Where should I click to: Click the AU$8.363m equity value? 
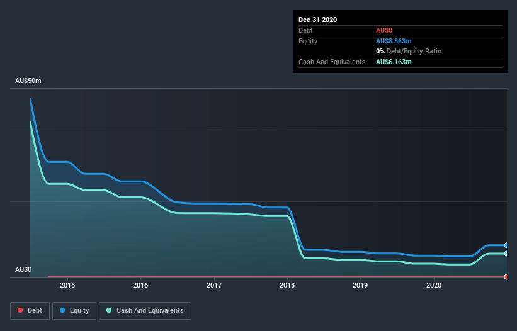pos(394,41)
